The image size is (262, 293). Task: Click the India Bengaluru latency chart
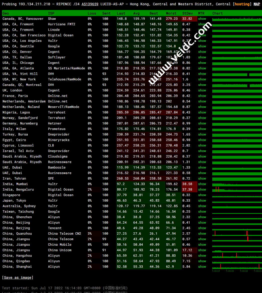pos(237,190)
